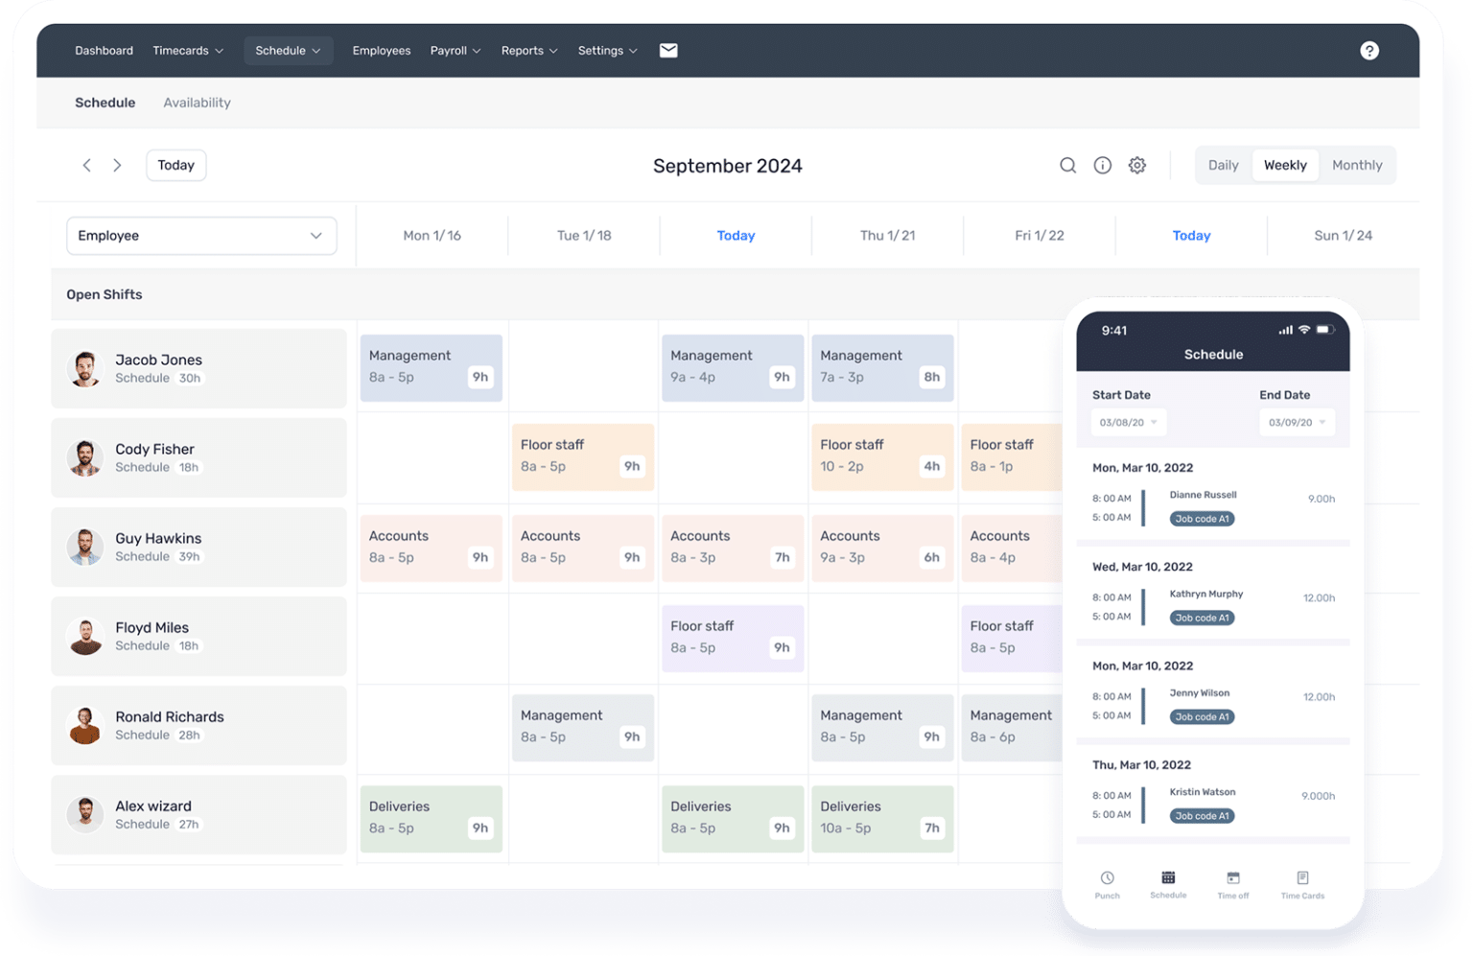The width and height of the screenshot is (1473, 956).
Task: Open the Start Date picker on the phone
Action: click(1128, 422)
